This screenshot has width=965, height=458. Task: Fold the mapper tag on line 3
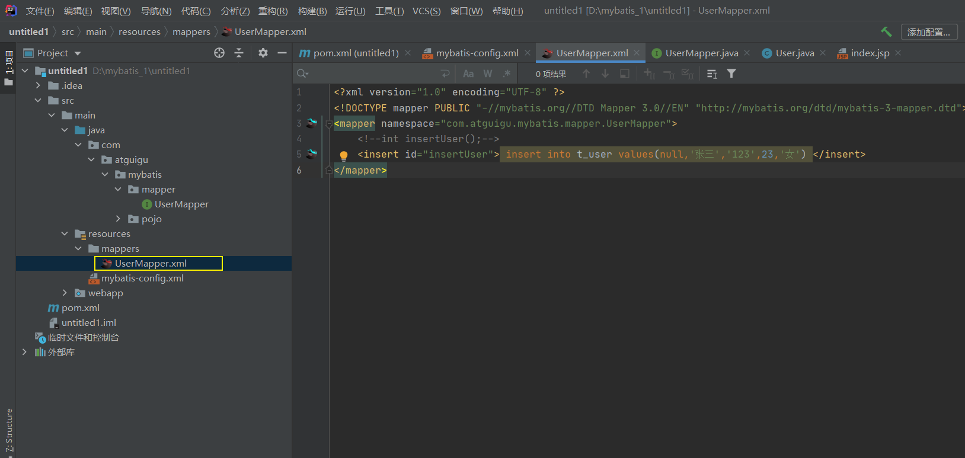(329, 124)
